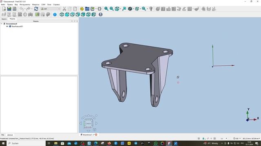Screen dimensions: 261x146
Task: Switch to Top view icon
Action: [x=73, y=15]
